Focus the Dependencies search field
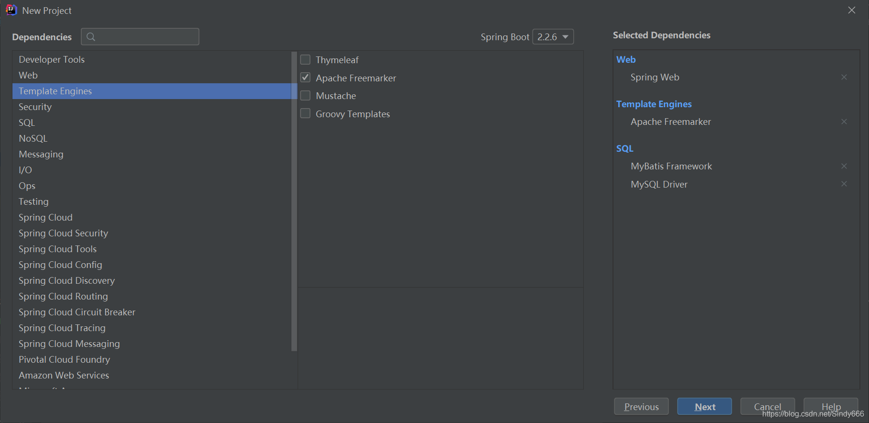 (x=140, y=37)
